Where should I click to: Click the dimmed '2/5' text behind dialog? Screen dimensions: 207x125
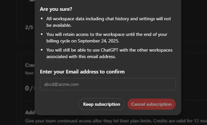pyautogui.click(x=29, y=27)
